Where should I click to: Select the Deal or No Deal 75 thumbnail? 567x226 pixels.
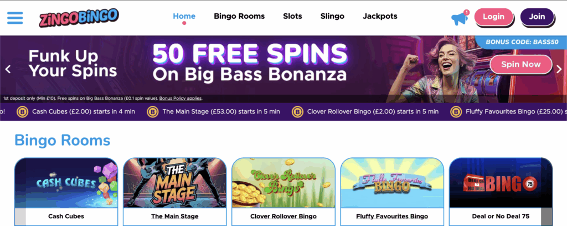pos(501,183)
